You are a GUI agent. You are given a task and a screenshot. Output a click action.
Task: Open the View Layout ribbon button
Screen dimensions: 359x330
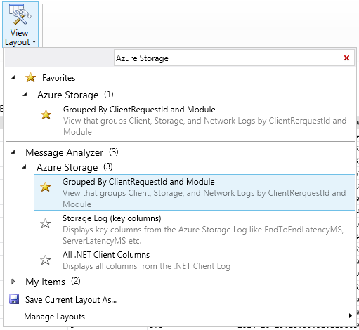tap(20, 25)
